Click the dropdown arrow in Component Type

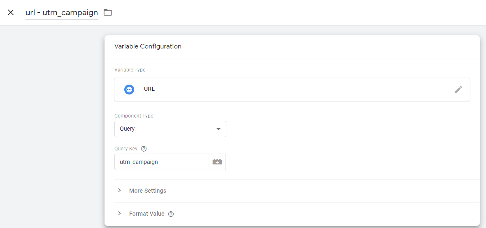218,129
